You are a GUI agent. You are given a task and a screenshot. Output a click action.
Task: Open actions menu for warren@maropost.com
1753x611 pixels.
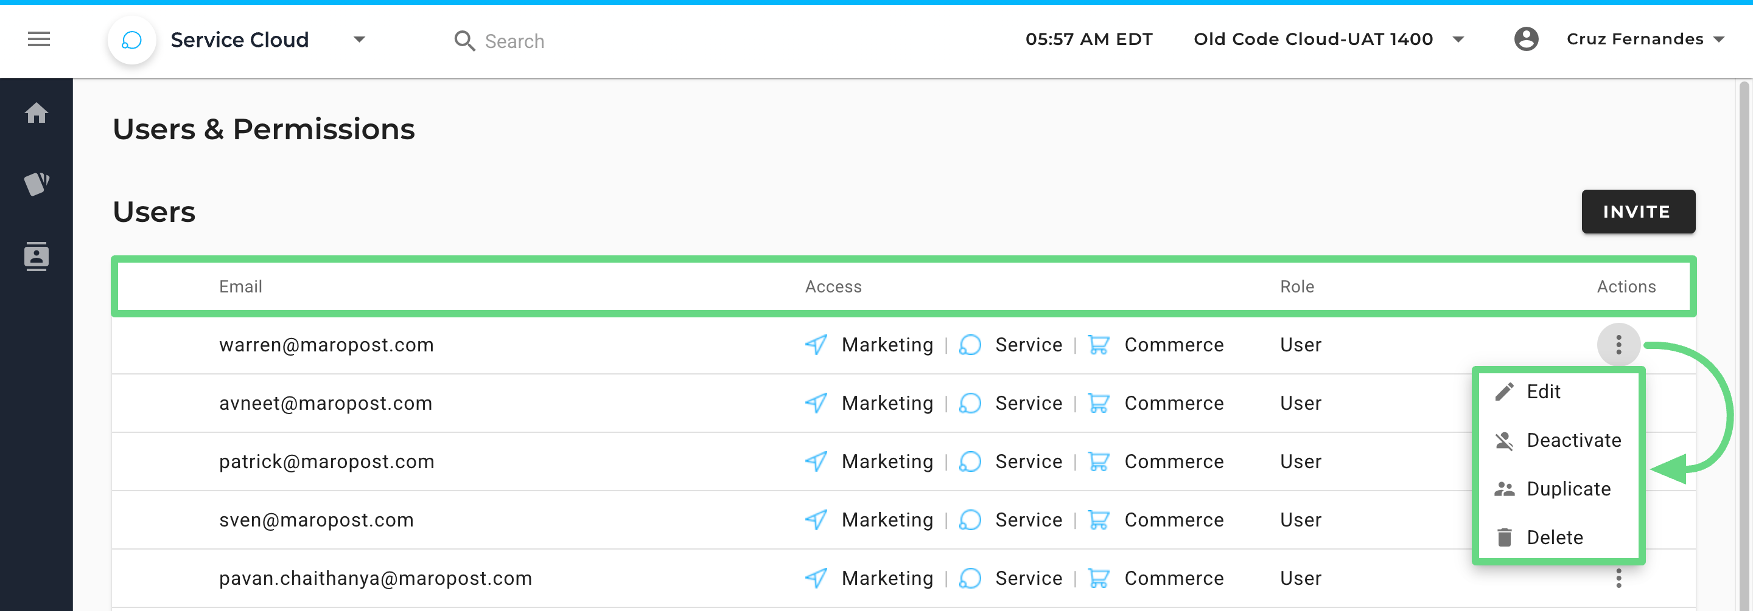1618,345
